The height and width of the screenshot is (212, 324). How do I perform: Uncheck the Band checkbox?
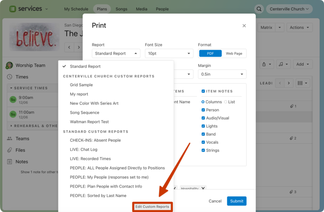click(x=203, y=134)
